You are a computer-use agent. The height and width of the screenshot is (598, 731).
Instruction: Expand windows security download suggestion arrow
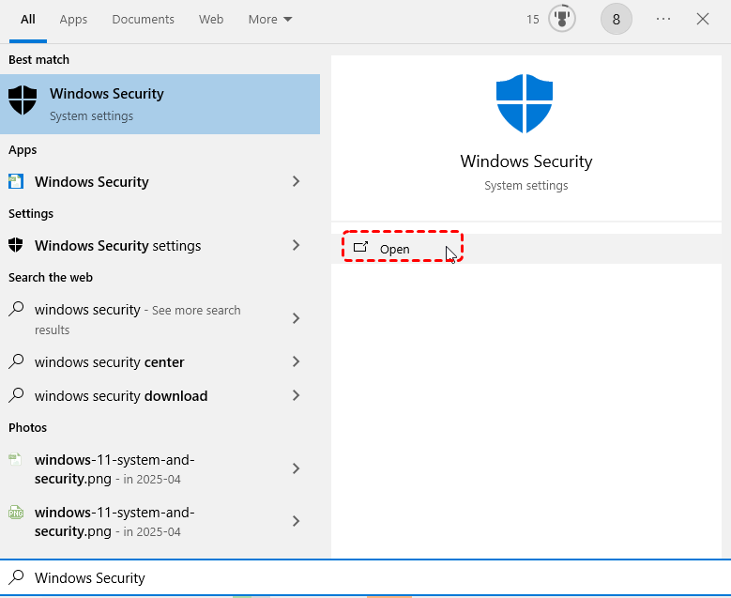coord(296,395)
